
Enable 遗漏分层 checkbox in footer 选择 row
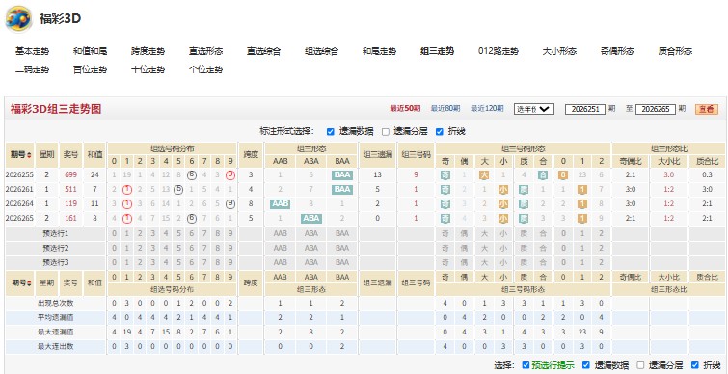(x=640, y=364)
